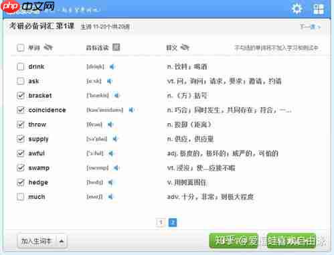334x255 pixels.
Task: Check the box next to drink
Action: pos(21,66)
